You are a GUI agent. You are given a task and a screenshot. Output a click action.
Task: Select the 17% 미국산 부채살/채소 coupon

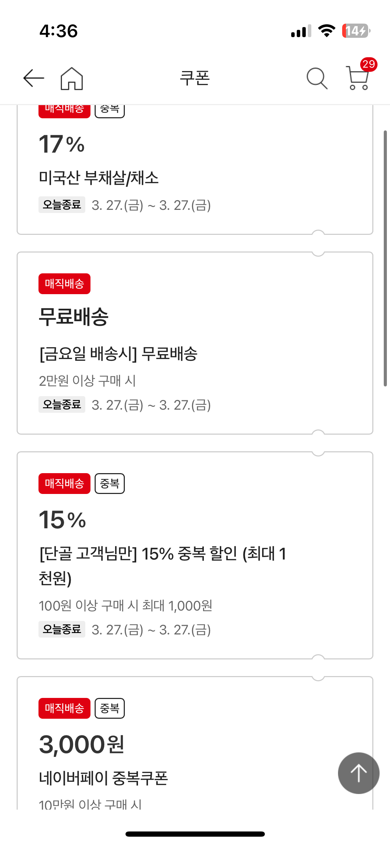tap(98, 178)
